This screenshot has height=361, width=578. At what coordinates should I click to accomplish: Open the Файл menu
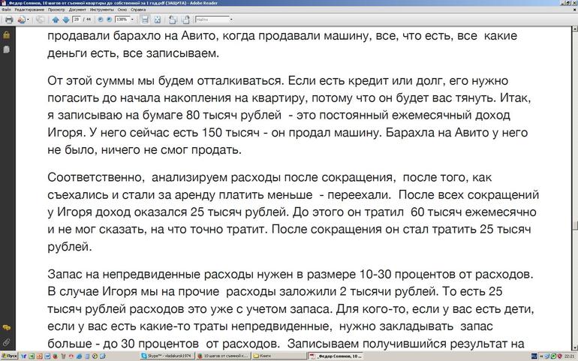pos(6,10)
